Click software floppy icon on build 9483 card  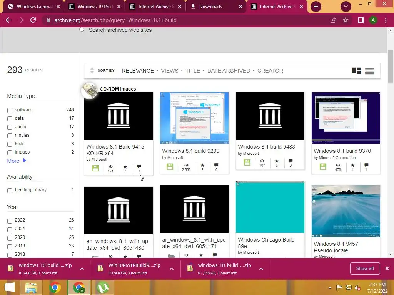247,162
